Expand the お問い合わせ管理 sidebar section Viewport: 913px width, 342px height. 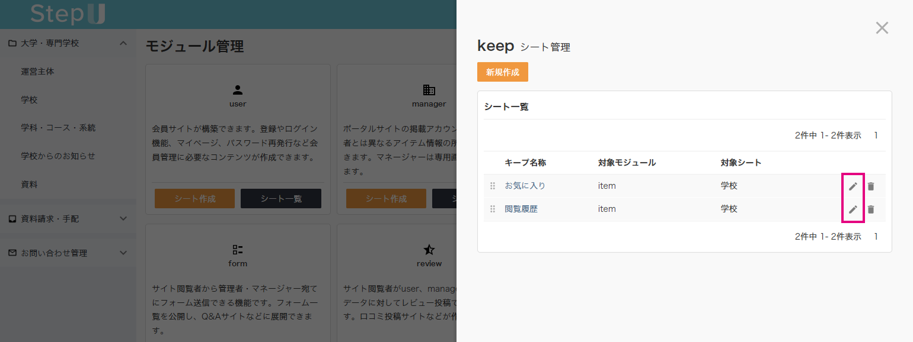pyautogui.click(x=123, y=253)
